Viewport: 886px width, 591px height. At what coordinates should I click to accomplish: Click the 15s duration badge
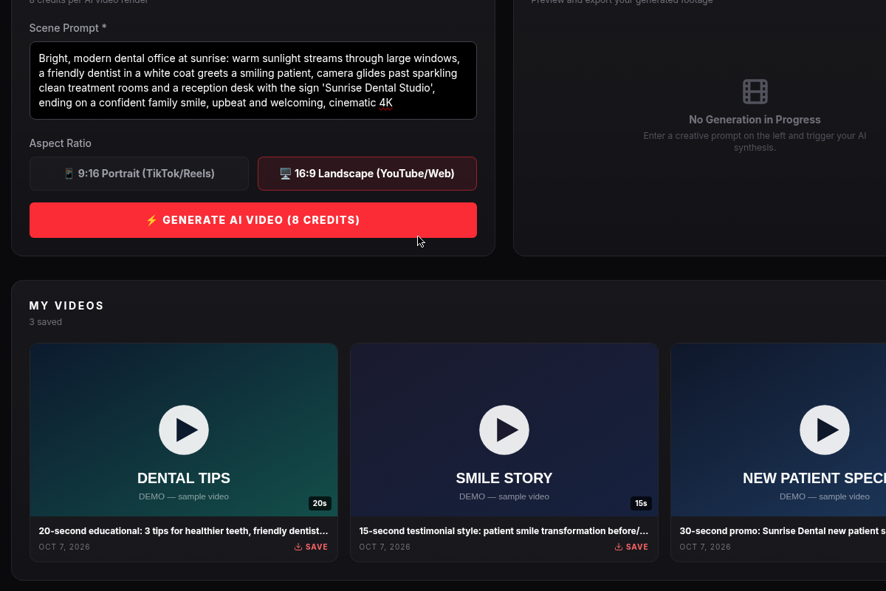(640, 503)
